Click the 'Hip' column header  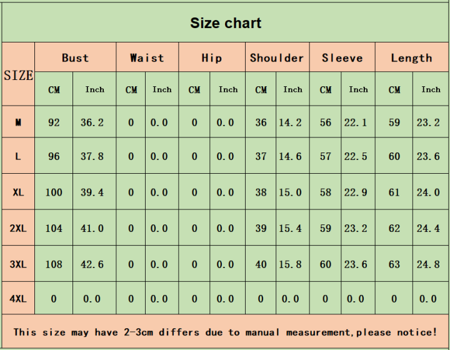coord(212,58)
